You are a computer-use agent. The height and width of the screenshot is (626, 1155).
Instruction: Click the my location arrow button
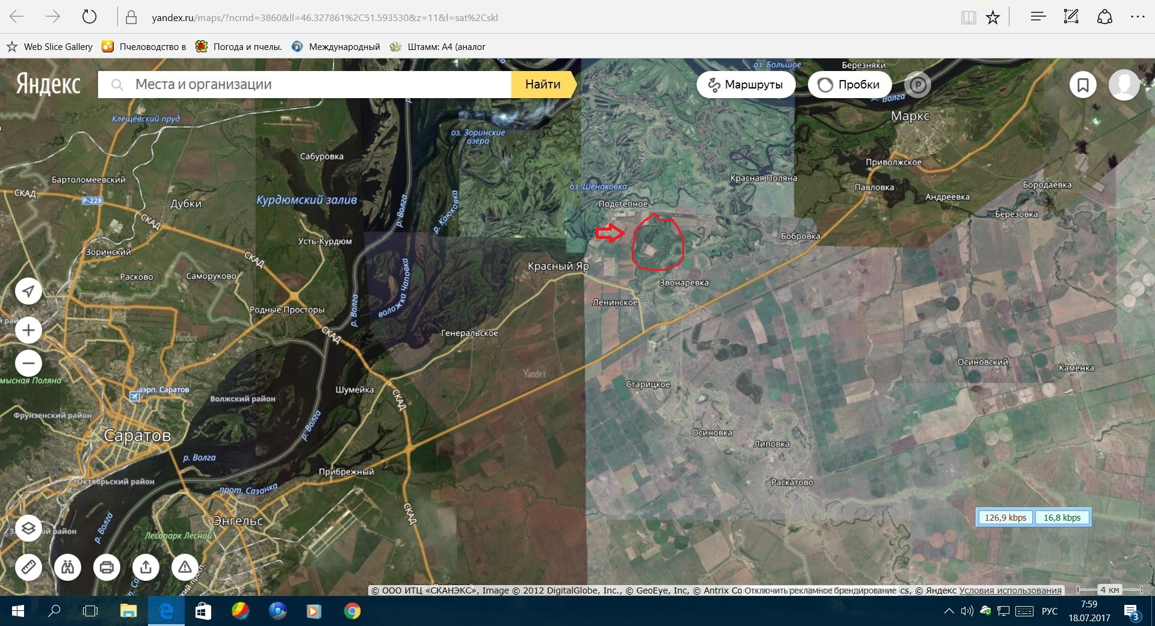pyautogui.click(x=28, y=291)
